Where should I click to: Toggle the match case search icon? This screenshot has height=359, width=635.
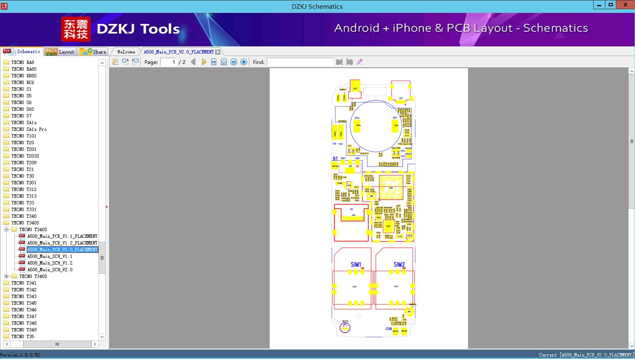click(359, 62)
